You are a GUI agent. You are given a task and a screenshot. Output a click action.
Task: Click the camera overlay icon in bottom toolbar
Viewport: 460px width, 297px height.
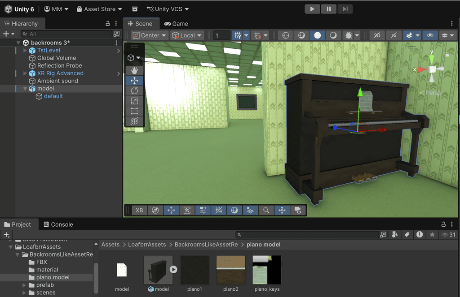tap(298, 211)
